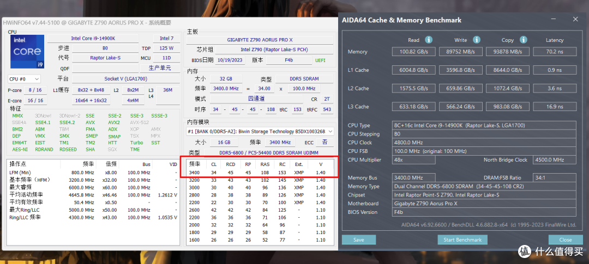The width and height of the screenshot is (589, 264).
Task: Click the DDR5-6800 / PC5-54400 module type field
Action: [x=268, y=152]
